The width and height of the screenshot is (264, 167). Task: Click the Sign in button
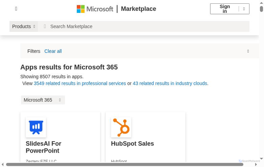click(224, 9)
